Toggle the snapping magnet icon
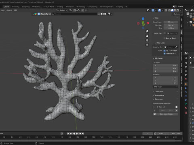The width and height of the screenshot is (194, 145). click(75, 10)
